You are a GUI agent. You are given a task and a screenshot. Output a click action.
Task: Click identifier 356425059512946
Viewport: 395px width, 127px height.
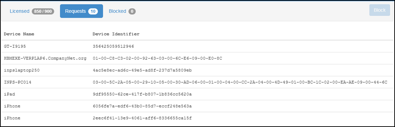pyautogui.click(x=113, y=46)
